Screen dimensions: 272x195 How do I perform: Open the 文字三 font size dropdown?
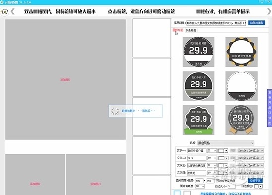click(x=212, y=165)
